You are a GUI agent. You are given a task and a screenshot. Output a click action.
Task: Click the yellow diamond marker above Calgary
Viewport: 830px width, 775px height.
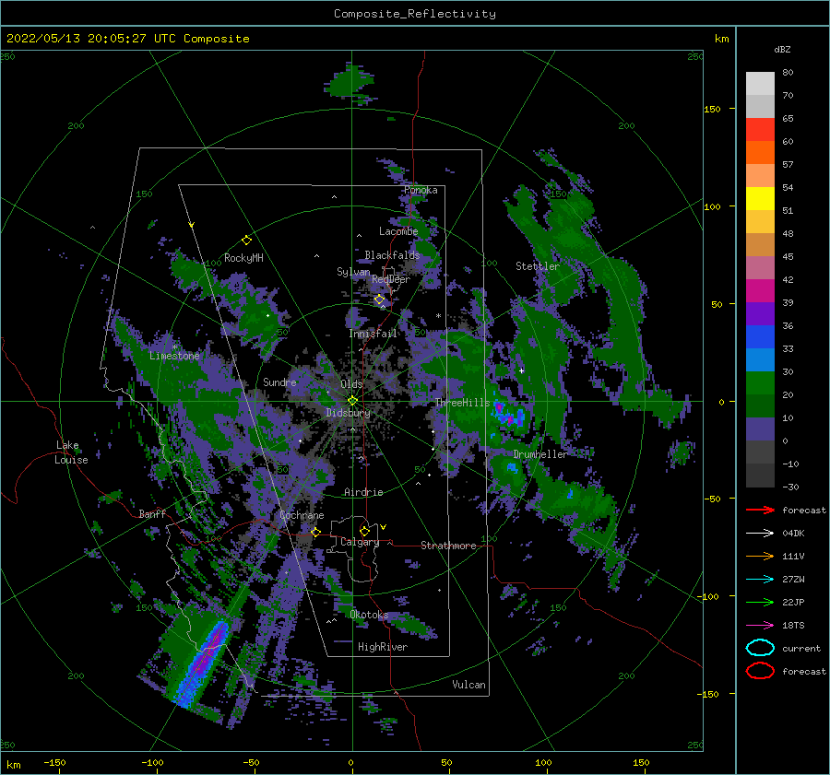[364, 531]
